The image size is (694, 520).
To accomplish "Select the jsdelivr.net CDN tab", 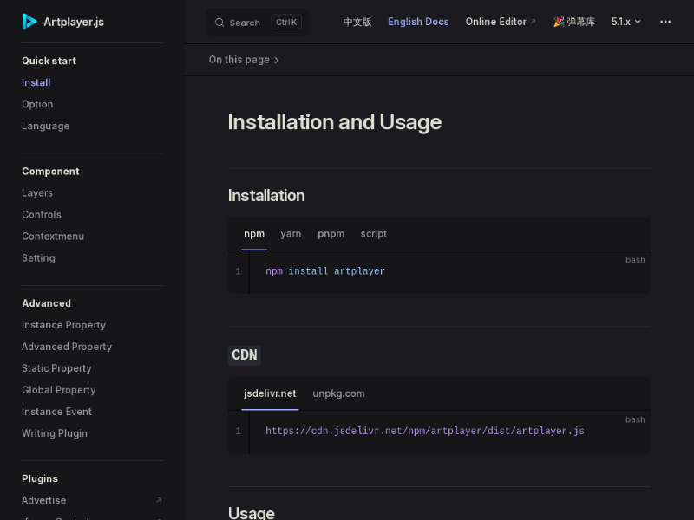I will (270, 393).
